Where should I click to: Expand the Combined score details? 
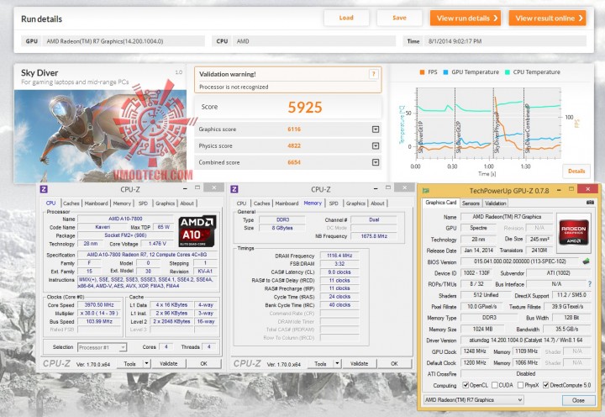pos(376,162)
